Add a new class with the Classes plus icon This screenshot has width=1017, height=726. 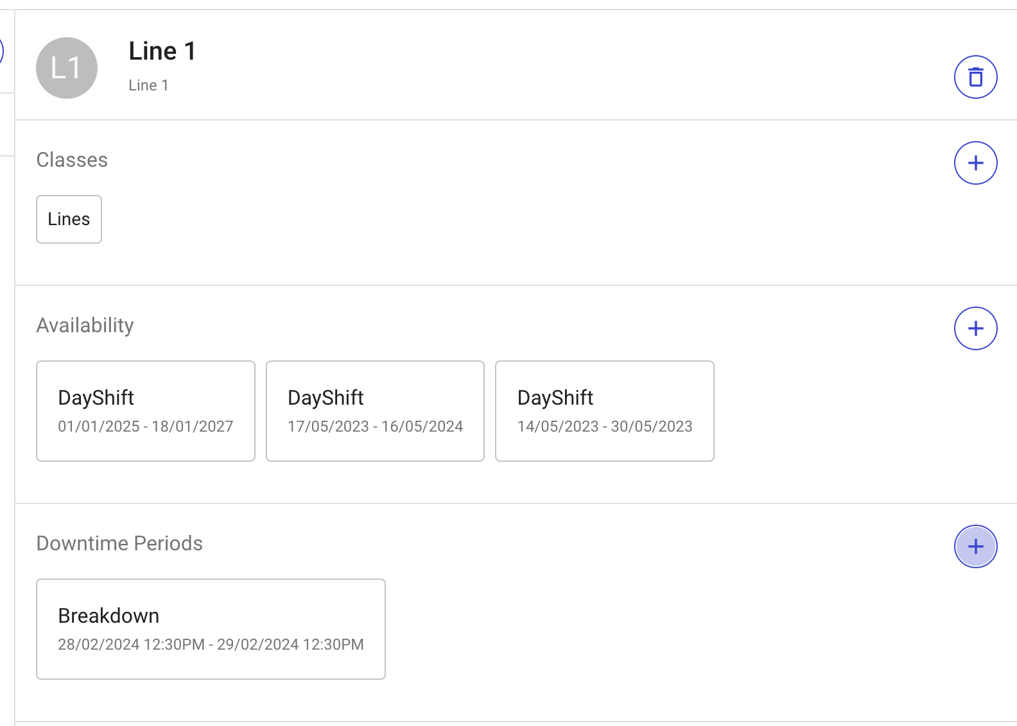point(975,163)
